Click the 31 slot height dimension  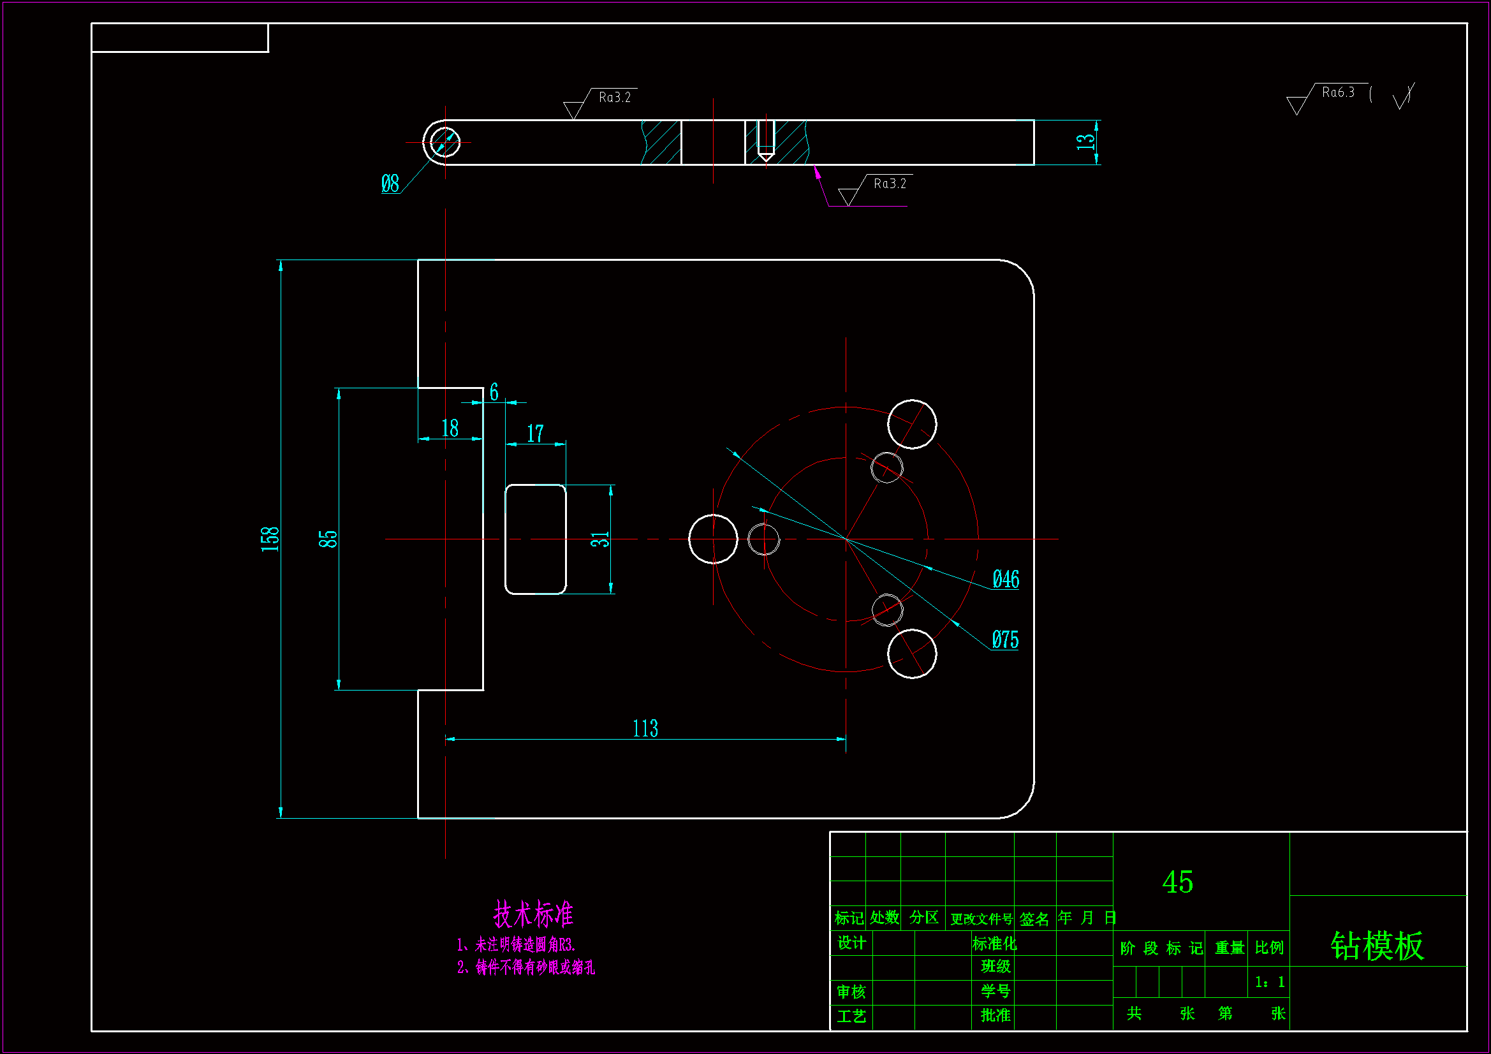click(600, 539)
